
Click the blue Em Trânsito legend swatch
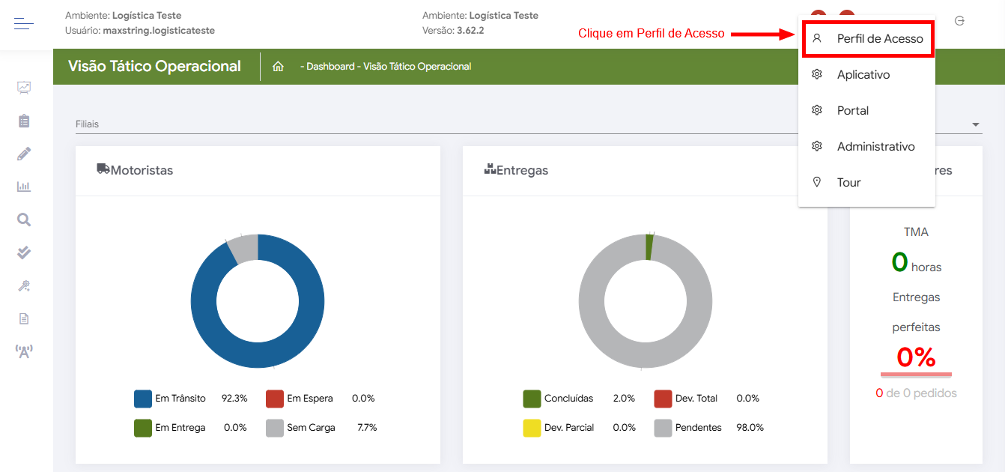tap(143, 399)
